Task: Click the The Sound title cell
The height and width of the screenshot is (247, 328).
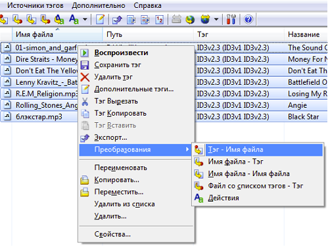Action: click(308, 48)
